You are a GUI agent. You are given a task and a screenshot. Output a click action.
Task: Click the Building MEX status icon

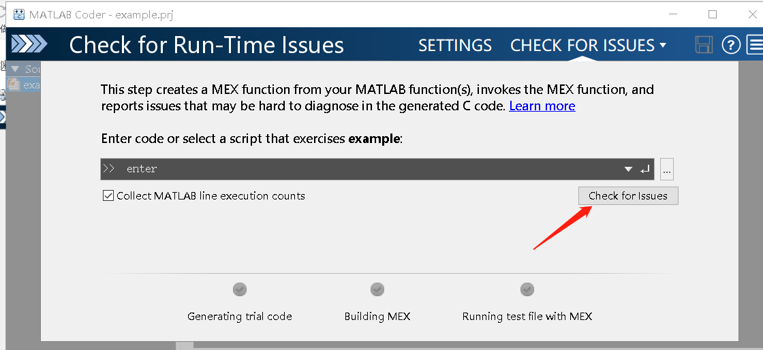click(377, 290)
